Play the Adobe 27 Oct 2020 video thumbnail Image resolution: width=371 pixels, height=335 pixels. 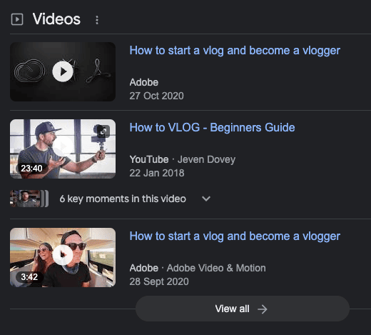tap(63, 71)
